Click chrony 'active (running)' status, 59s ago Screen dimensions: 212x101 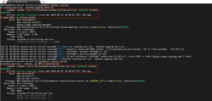27,71
